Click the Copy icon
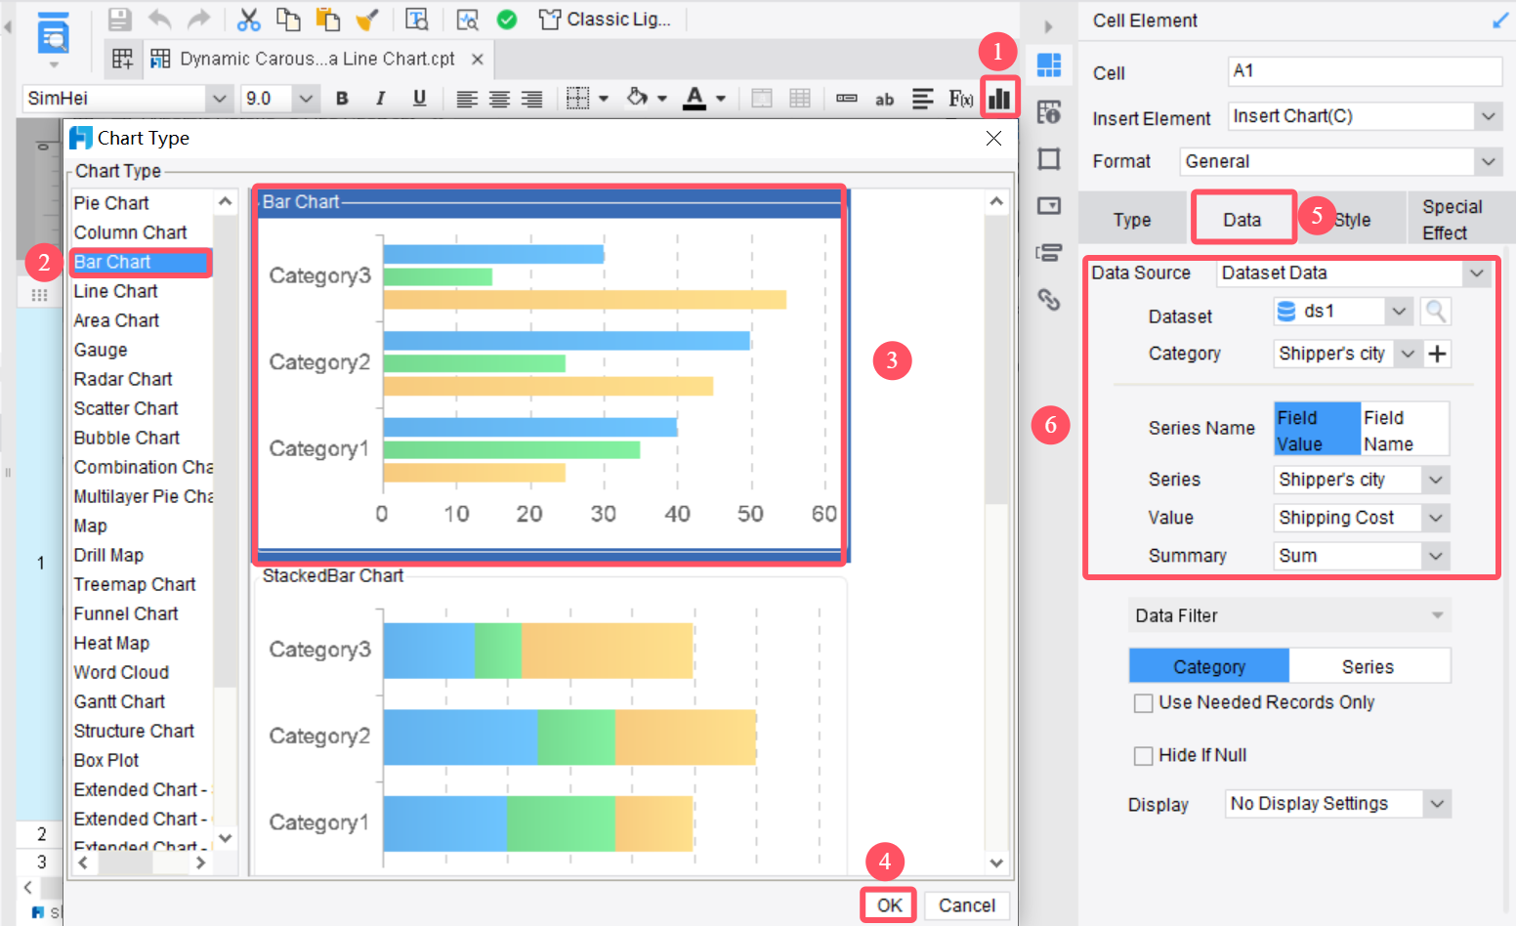Screen dimensions: 1516x926 [x=288, y=20]
